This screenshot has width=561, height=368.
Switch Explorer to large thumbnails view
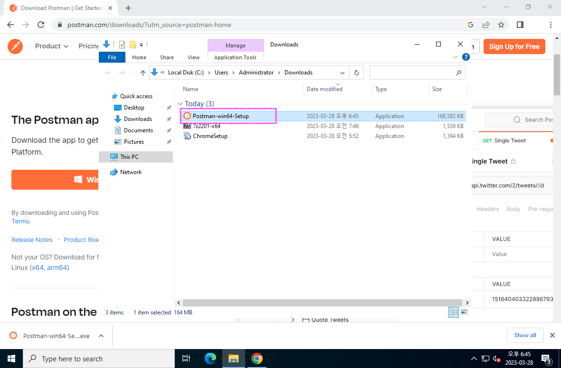(x=464, y=312)
